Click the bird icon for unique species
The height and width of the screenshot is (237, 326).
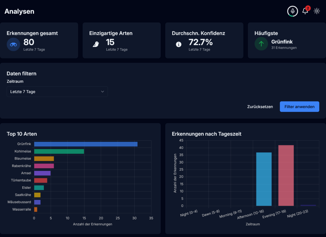pos(96,44)
